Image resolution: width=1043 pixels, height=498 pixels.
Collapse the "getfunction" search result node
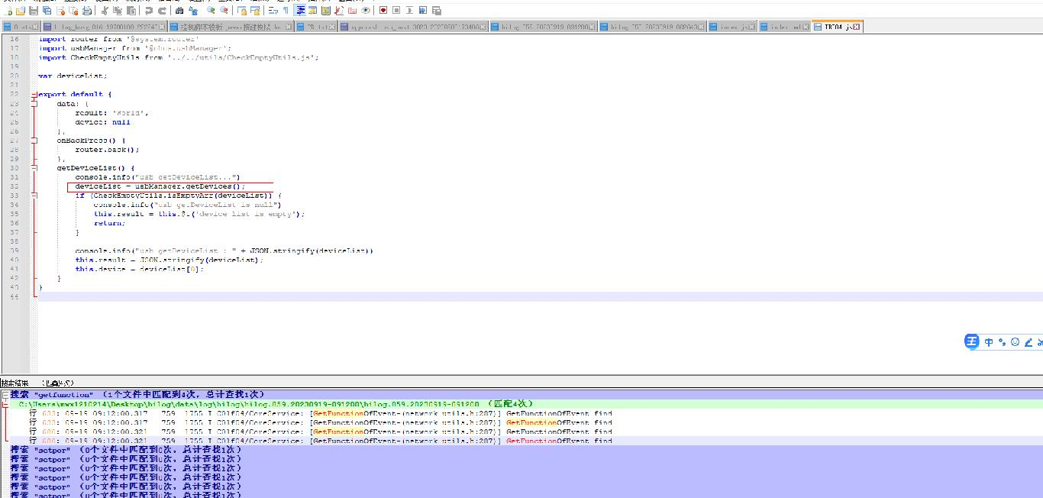(5, 396)
